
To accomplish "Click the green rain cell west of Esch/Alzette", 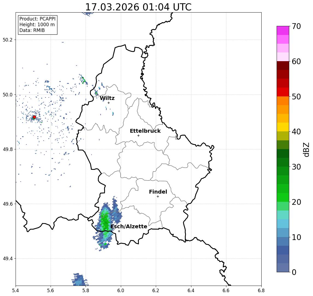I will [105, 222].
